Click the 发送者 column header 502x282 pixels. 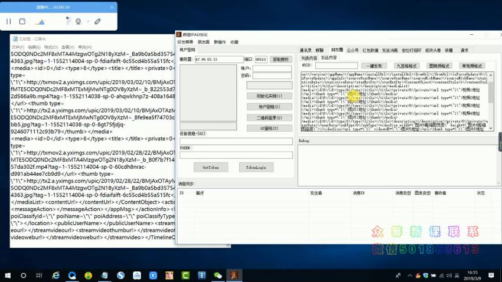coord(316,193)
